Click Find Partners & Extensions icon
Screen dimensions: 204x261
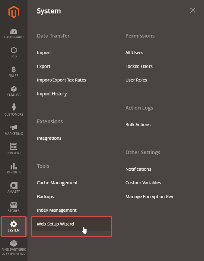coord(14,244)
